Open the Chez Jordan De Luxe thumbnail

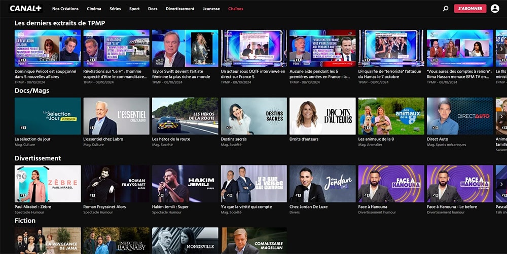point(322,184)
